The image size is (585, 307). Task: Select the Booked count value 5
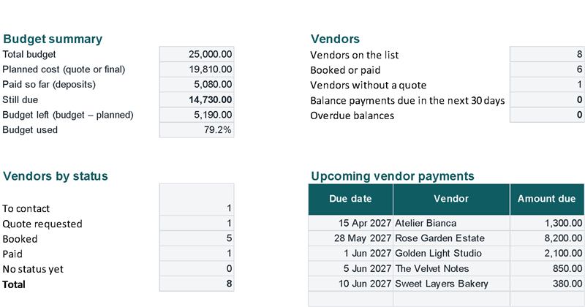[197, 238]
